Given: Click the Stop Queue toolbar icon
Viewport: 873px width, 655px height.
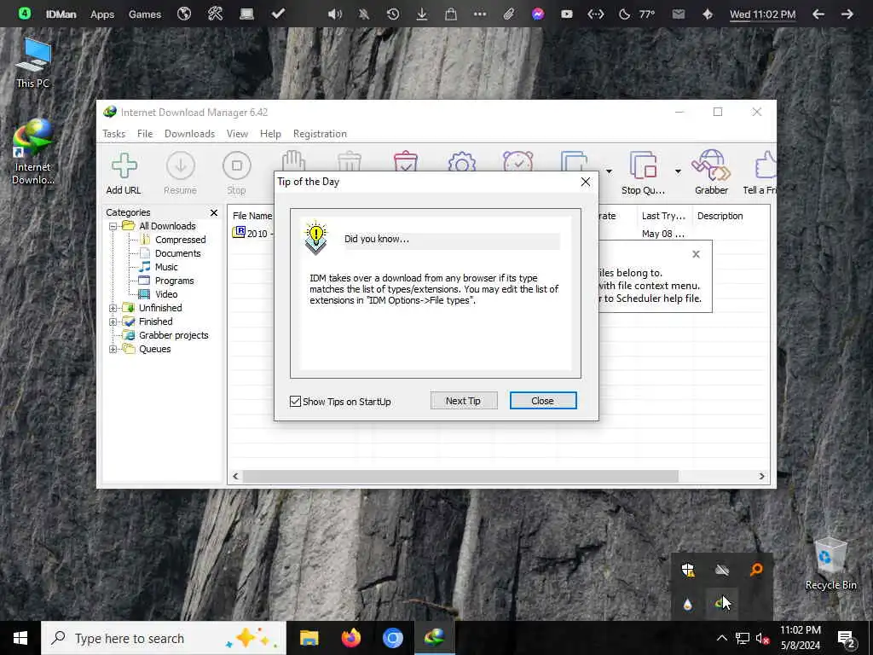Looking at the screenshot, I should [x=644, y=166].
